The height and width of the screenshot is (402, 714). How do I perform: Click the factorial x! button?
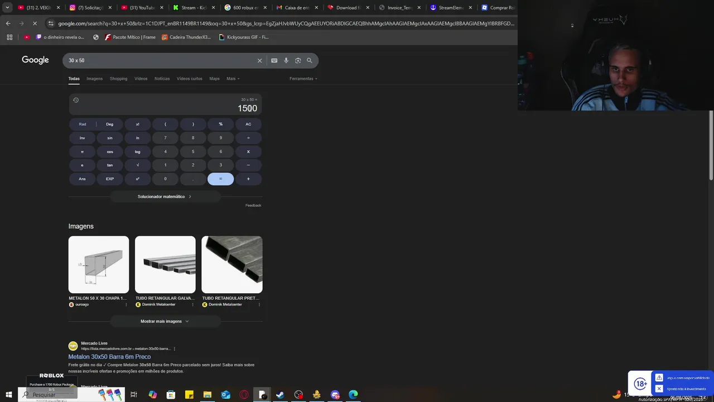pyautogui.click(x=137, y=124)
